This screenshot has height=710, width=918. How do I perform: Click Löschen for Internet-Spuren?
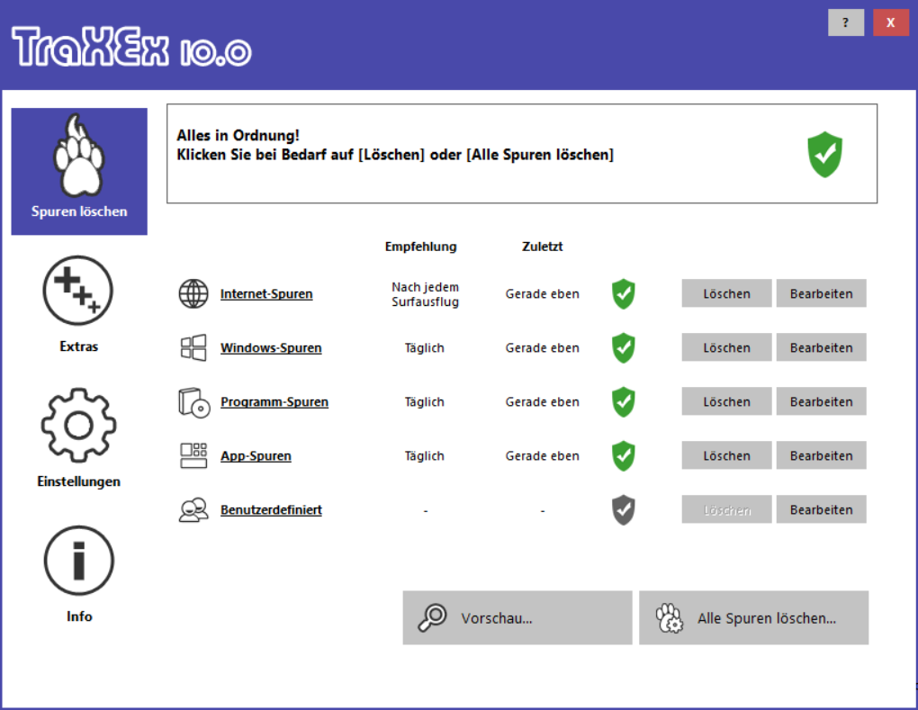coord(726,293)
